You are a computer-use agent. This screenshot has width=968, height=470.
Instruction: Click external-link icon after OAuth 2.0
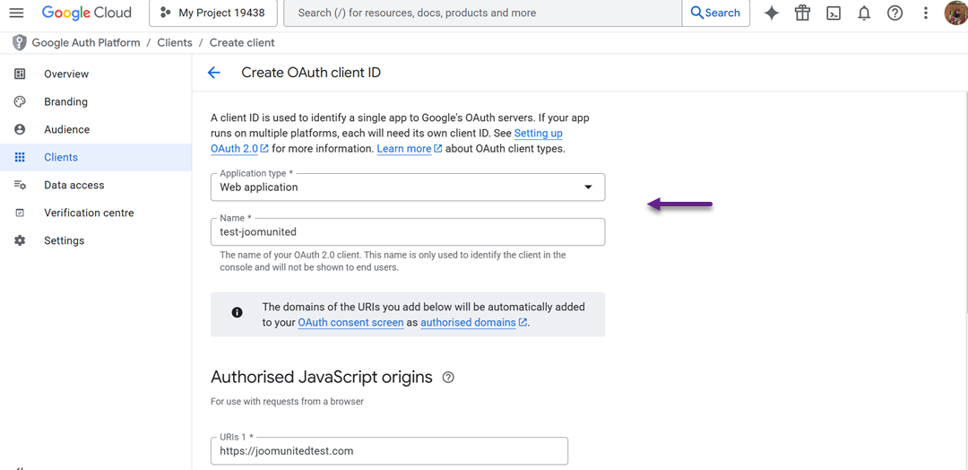264,149
